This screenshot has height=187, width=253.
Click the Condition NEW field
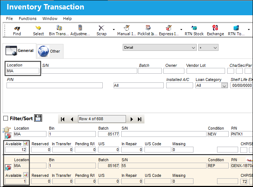pyautogui.click(x=218, y=134)
